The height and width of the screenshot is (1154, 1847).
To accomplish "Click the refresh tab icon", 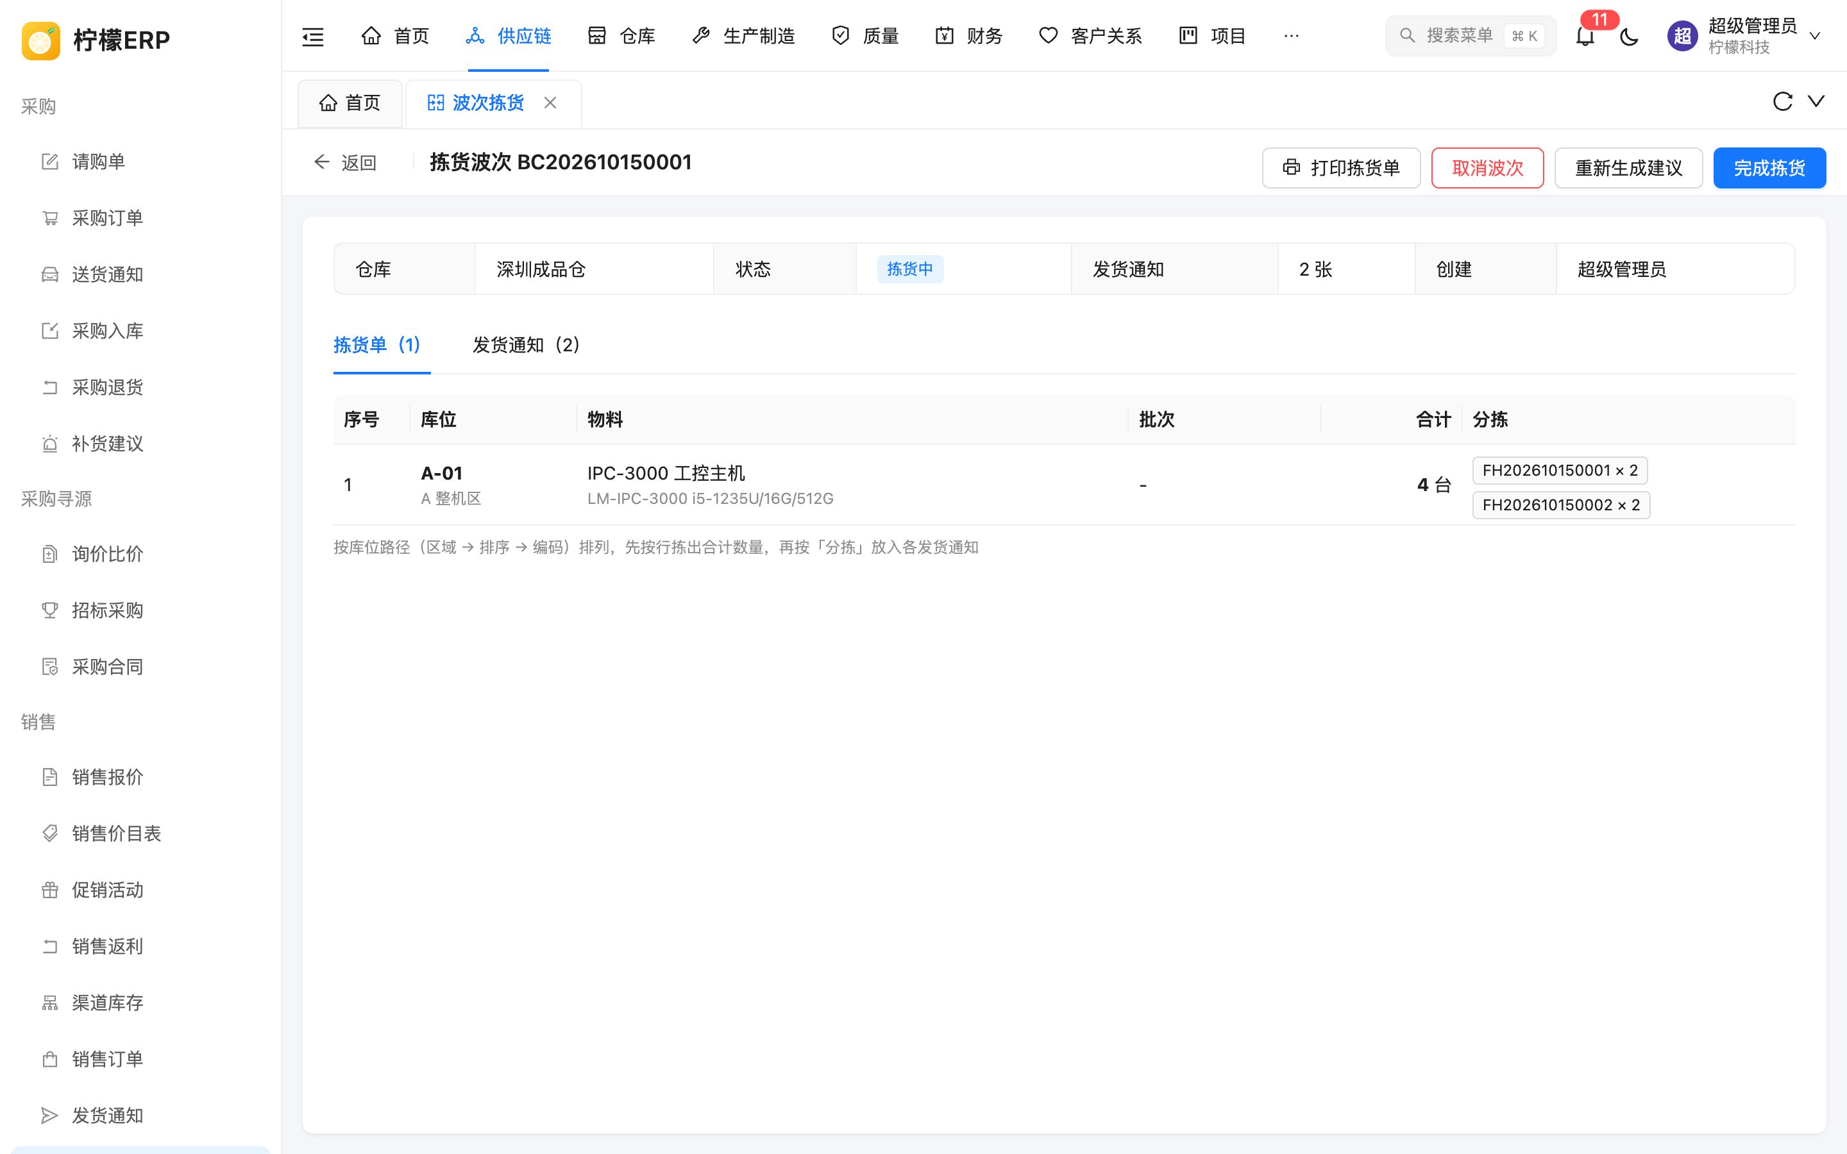I will coord(1782,101).
